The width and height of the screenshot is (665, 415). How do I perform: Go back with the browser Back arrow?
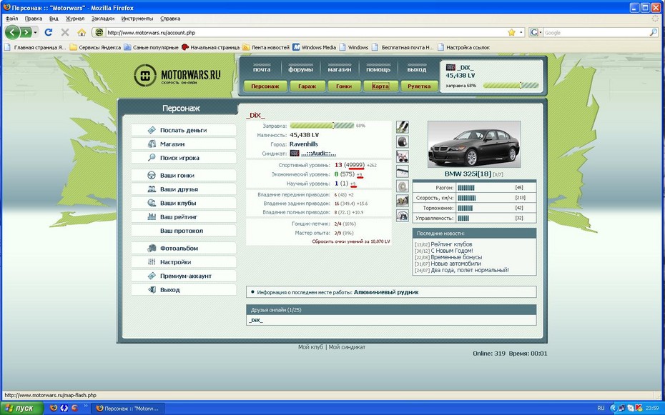[12, 32]
